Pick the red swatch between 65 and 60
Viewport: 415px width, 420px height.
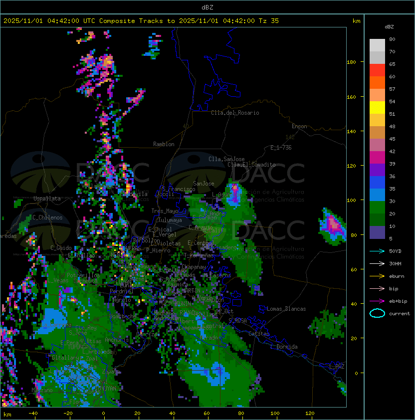(x=377, y=70)
